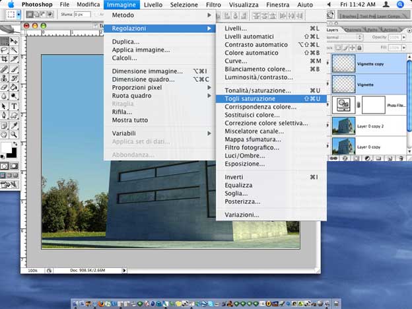Select the Magic Wand tool

(x=14, y=50)
